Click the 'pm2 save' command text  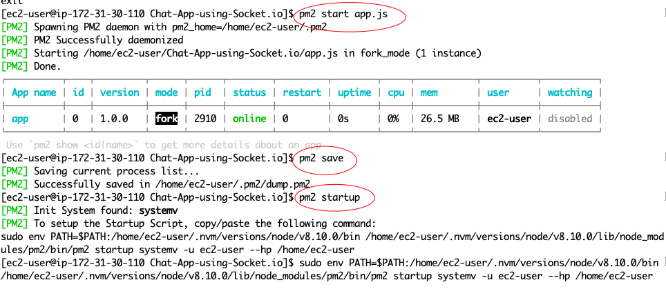point(321,159)
